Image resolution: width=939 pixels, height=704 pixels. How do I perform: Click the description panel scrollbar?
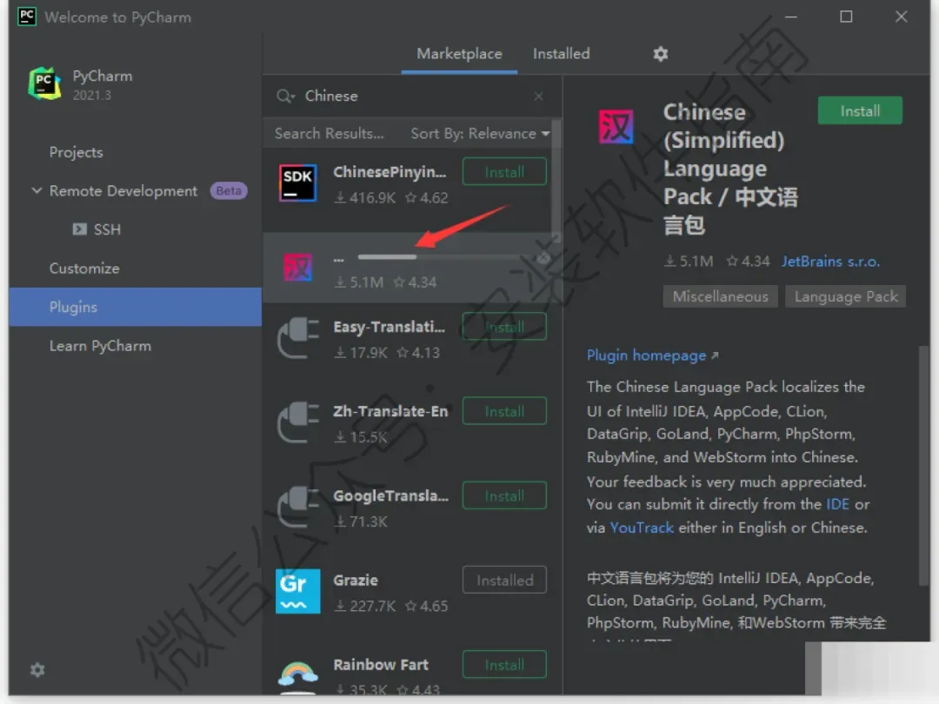tap(924, 466)
